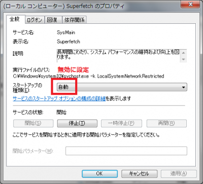The image size is (203, 184).
Task: Click the 再開(R) button
Action: tap(166, 123)
